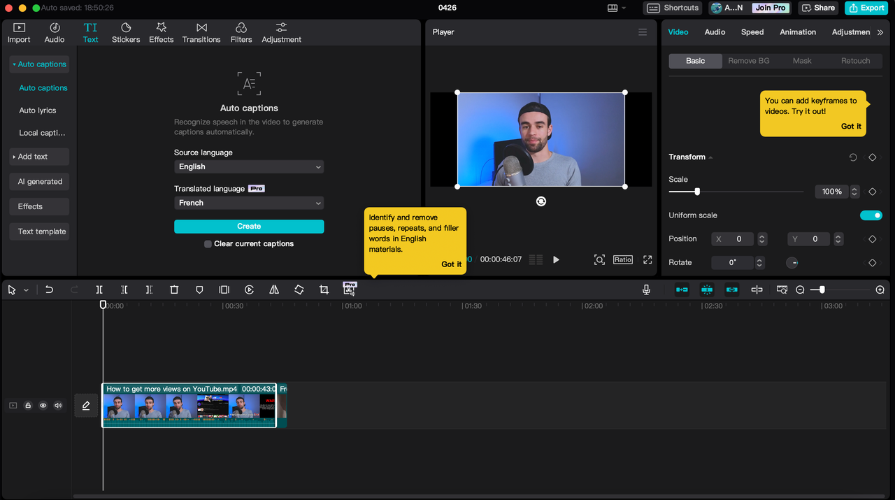This screenshot has width=895, height=500.
Task: Open the layout dropdown in title bar
Action: click(617, 8)
